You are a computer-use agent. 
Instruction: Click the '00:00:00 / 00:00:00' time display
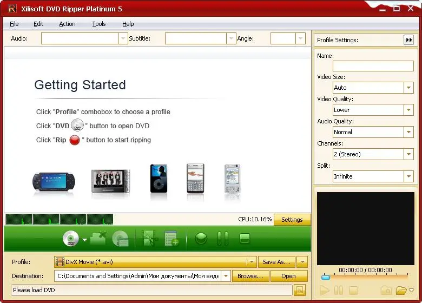coord(365,270)
